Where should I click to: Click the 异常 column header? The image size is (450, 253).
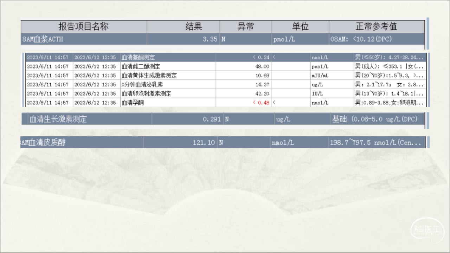(246, 27)
